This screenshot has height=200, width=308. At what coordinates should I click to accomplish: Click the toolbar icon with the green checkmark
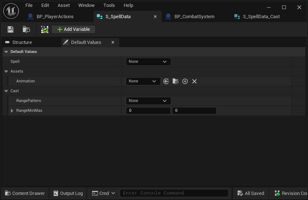(x=45, y=29)
